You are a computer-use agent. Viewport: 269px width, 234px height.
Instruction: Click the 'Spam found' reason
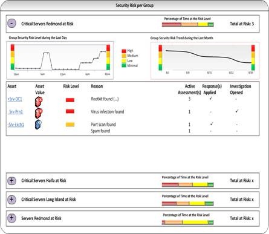coord(100,131)
